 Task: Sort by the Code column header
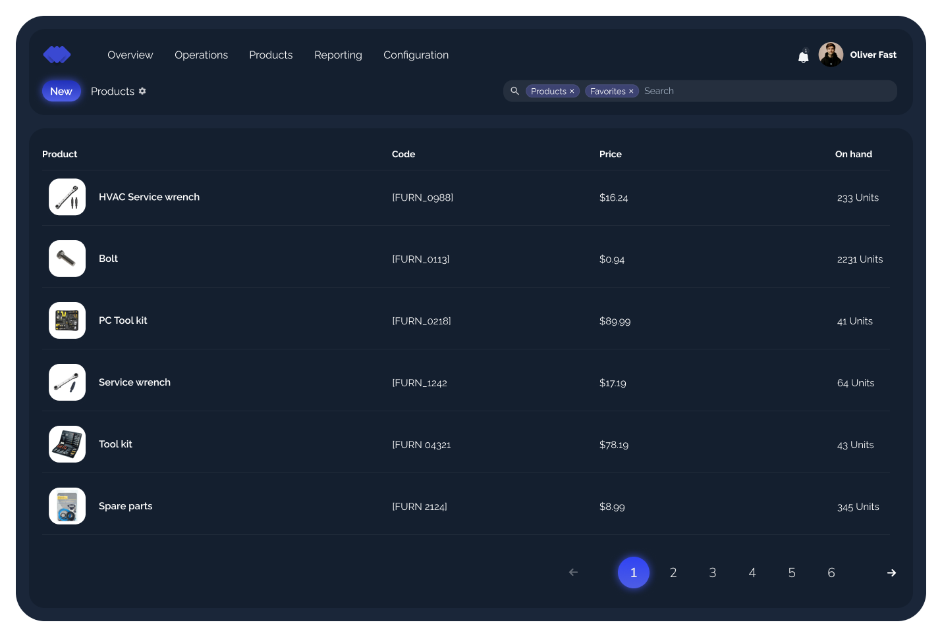(403, 154)
